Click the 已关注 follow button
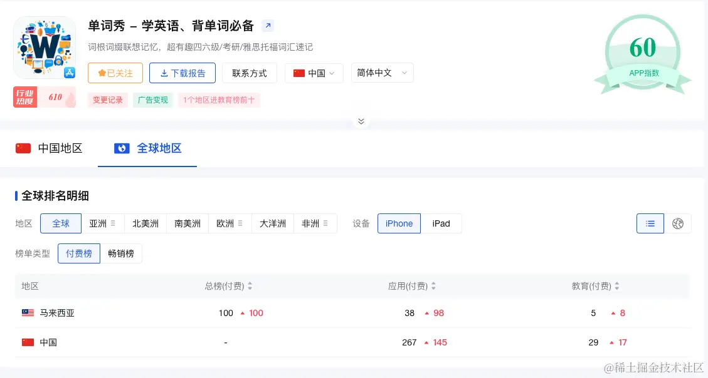 point(115,73)
